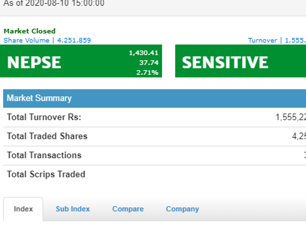Click the Total Turnover value 1,555

coord(291,117)
